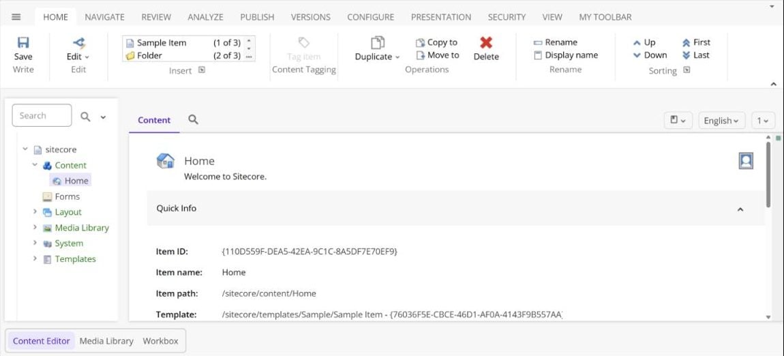Screen dimensions: 784x356
Task: Click the Content Editor bottom tab
Action: click(x=42, y=341)
